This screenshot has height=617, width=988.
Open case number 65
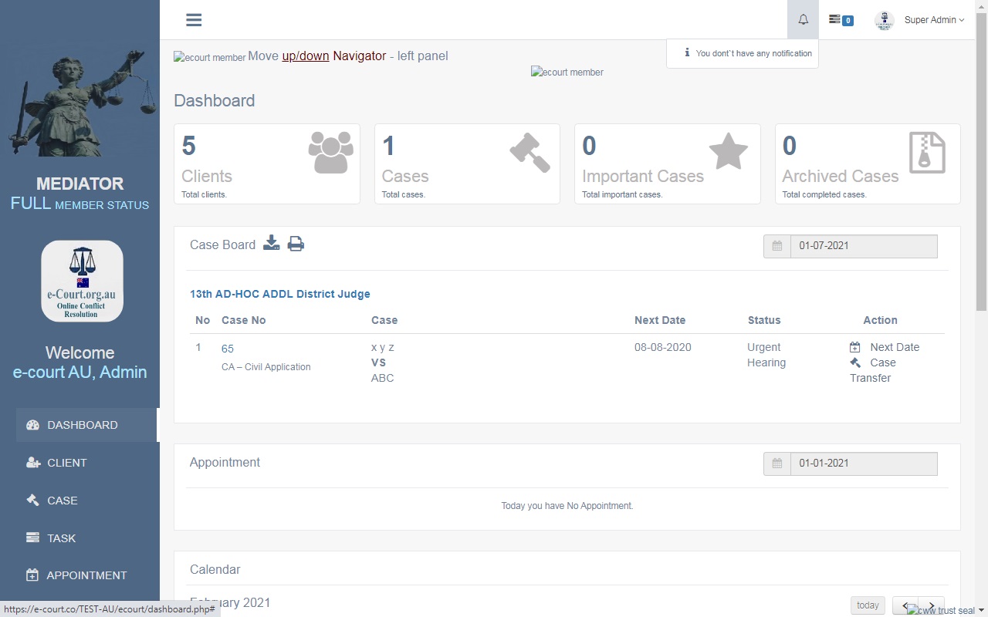228,349
